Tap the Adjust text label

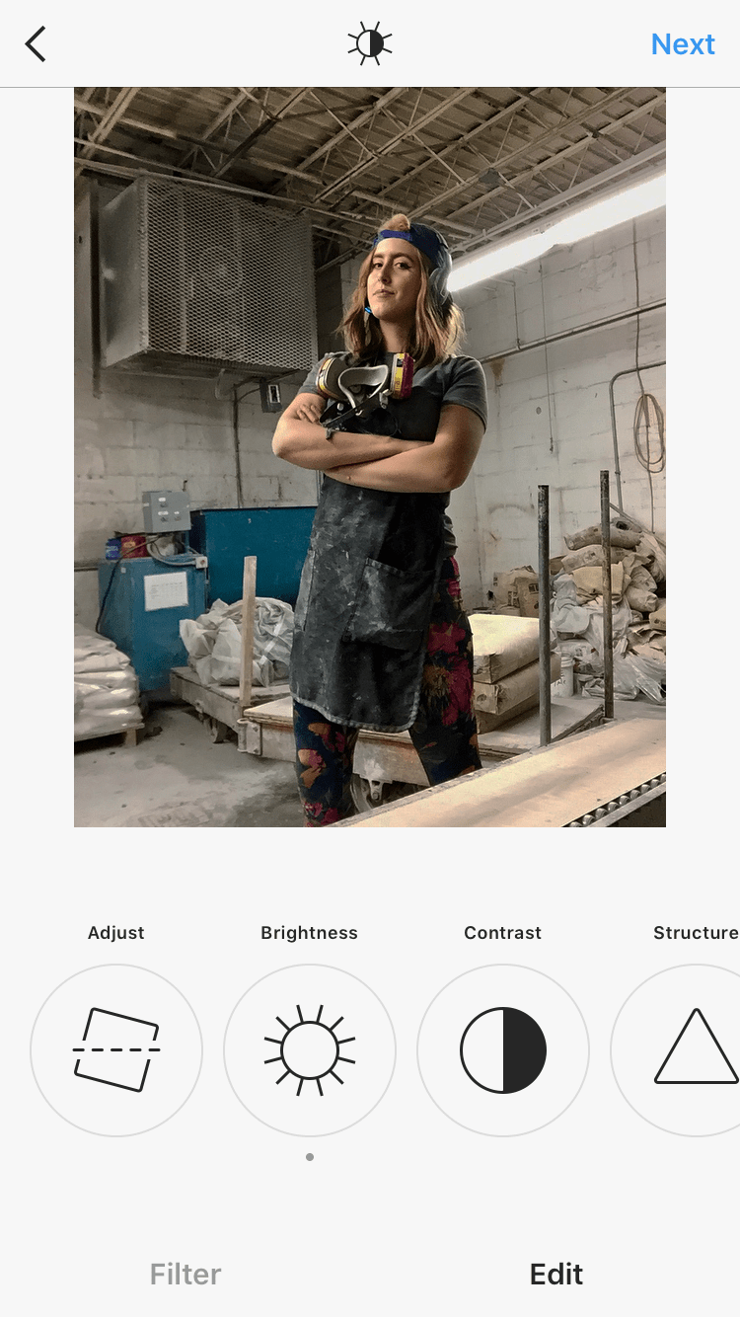(x=116, y=933)
